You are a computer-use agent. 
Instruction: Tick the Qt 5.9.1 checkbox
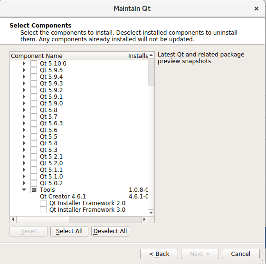point(34,97)
